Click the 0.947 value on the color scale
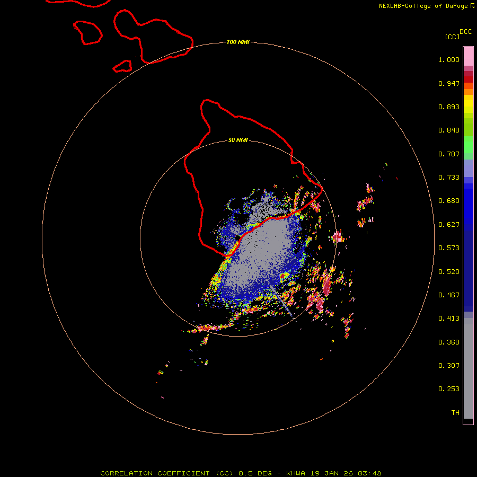The height and width of the screenshot is (477, 477). point(449,83)
